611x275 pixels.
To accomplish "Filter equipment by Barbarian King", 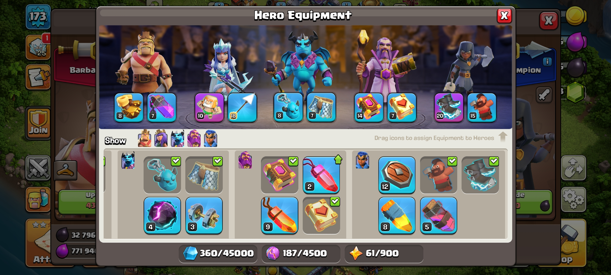I will coord(144,138).
